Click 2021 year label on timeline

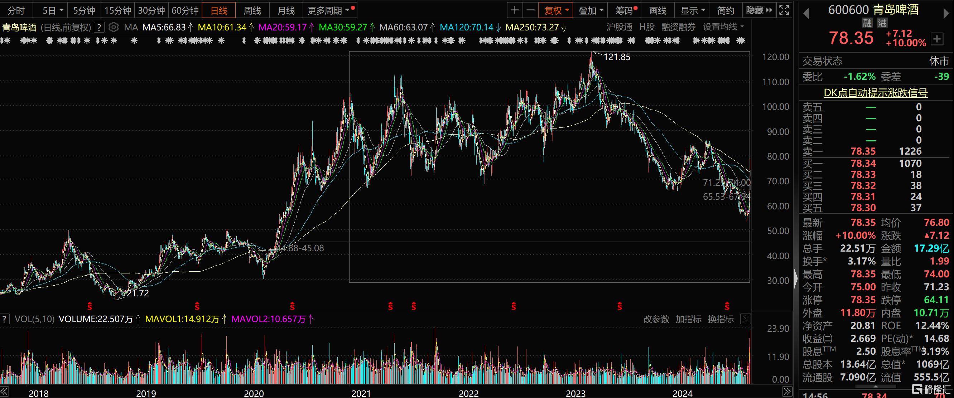coord(361,393)
